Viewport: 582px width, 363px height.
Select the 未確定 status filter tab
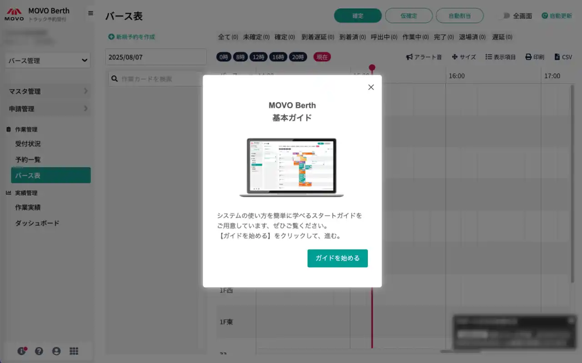(x=256, y=37)
